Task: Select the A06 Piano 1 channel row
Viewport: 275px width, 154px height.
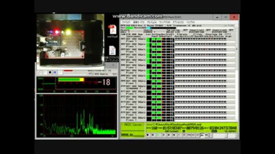Action: coord(133,66)
